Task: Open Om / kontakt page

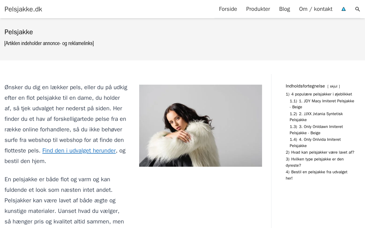Action: [x=316, y=9]
